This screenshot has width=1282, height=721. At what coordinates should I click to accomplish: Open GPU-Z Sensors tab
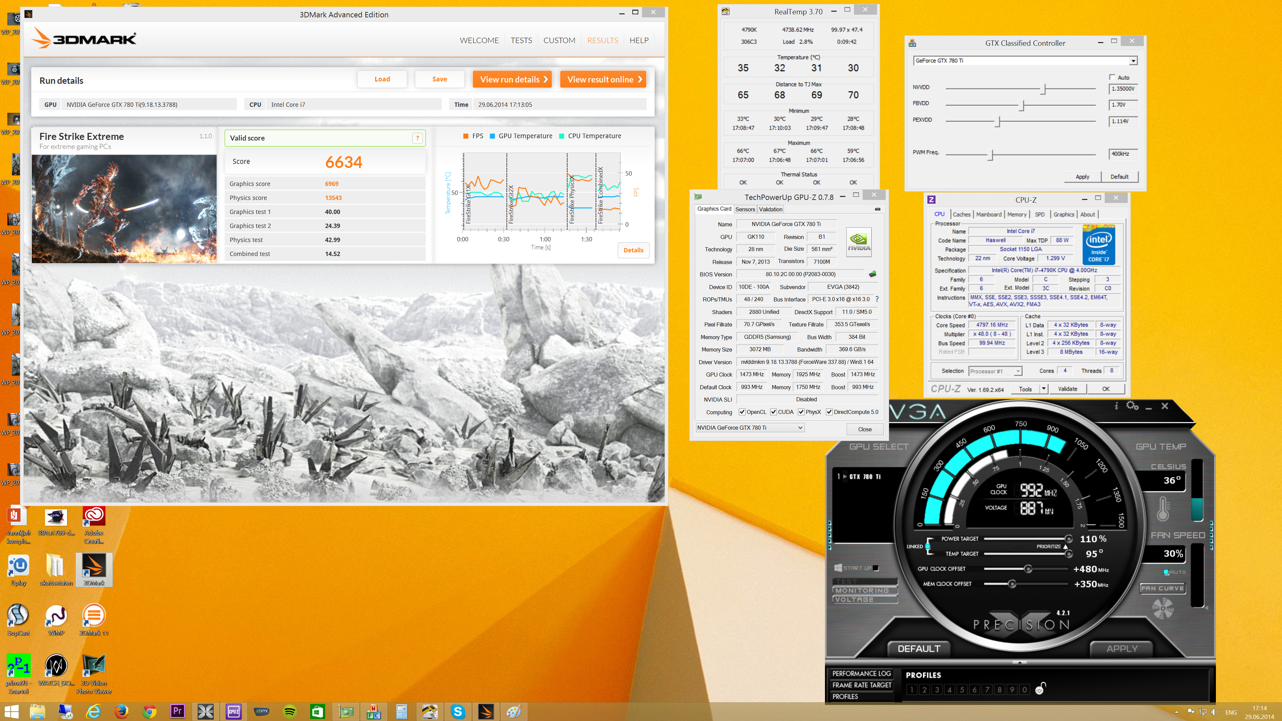pyautogui.click(x=745, y=210)
